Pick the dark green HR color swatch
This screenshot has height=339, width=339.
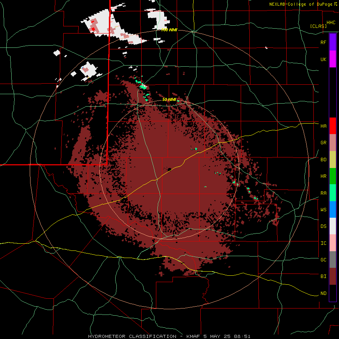point(333,176)
